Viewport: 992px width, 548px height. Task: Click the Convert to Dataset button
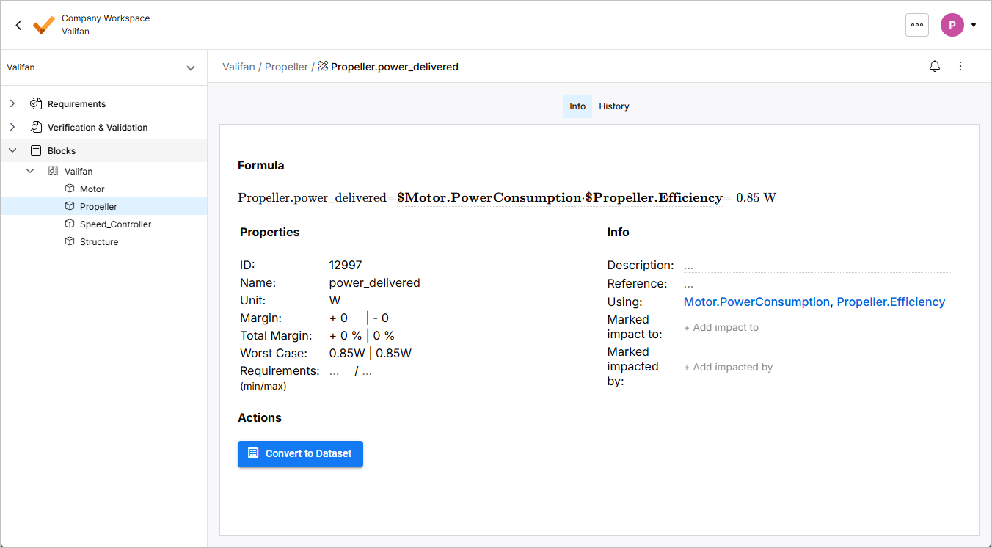coord(300,454)
